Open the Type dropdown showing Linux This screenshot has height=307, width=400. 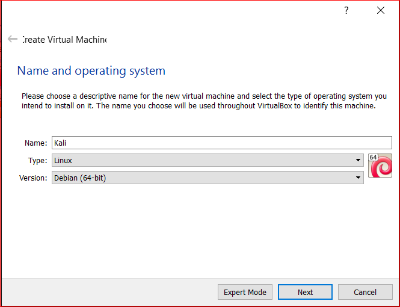tap(208, 160)
